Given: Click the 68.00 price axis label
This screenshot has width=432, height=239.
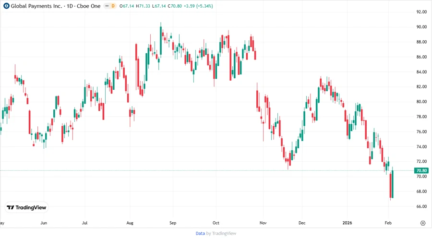Looking at the screenshot, I should coord(421,191).
